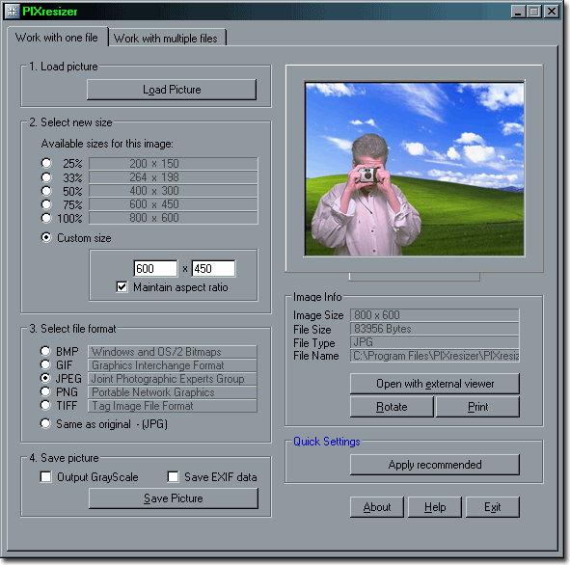
Task: Click the PIXresizer title bar app icon
Action: click(x=12, y=12)
